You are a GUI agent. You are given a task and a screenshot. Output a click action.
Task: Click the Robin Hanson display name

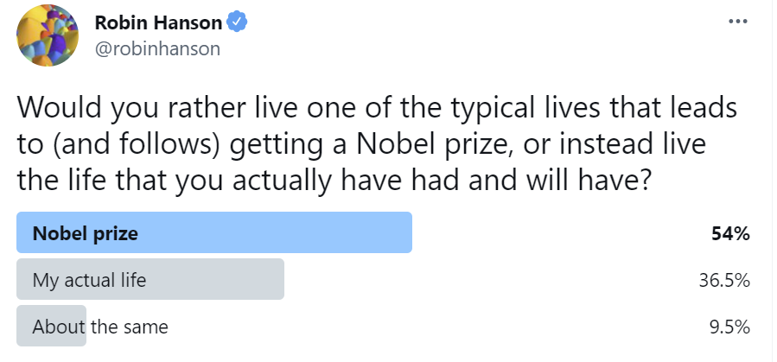[157, 23]
